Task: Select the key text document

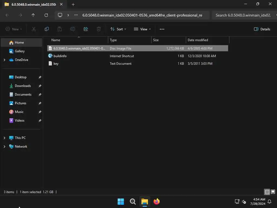Action: click(138, 63)
